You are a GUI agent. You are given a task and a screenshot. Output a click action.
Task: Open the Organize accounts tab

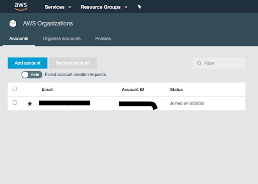tap(62, 39)
